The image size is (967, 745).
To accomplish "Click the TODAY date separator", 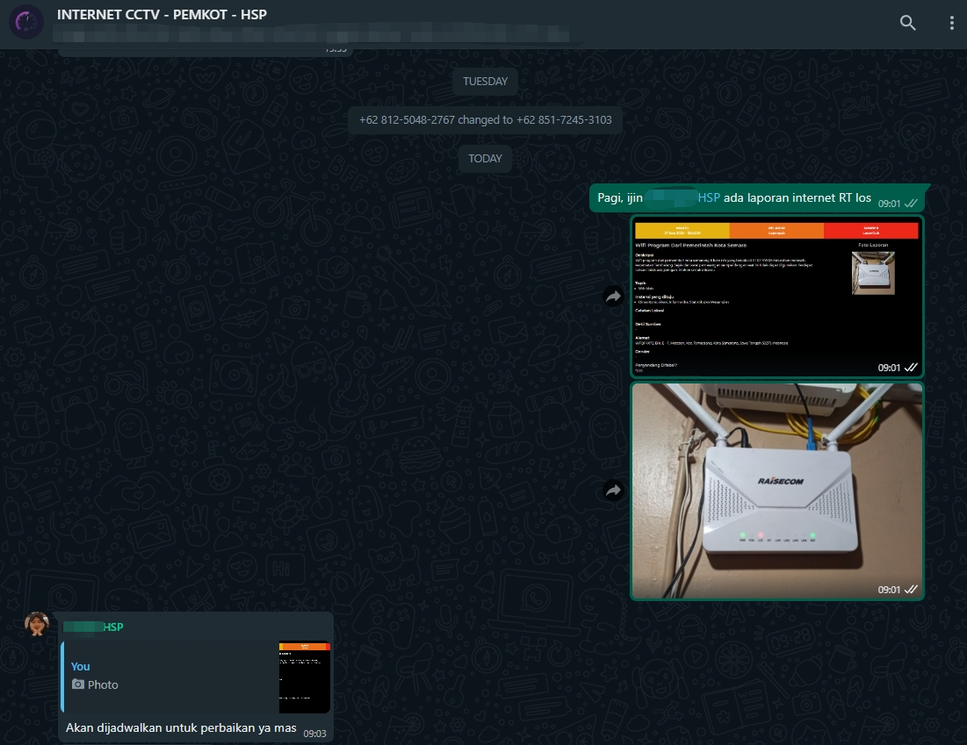I will (x=485, y=158).
